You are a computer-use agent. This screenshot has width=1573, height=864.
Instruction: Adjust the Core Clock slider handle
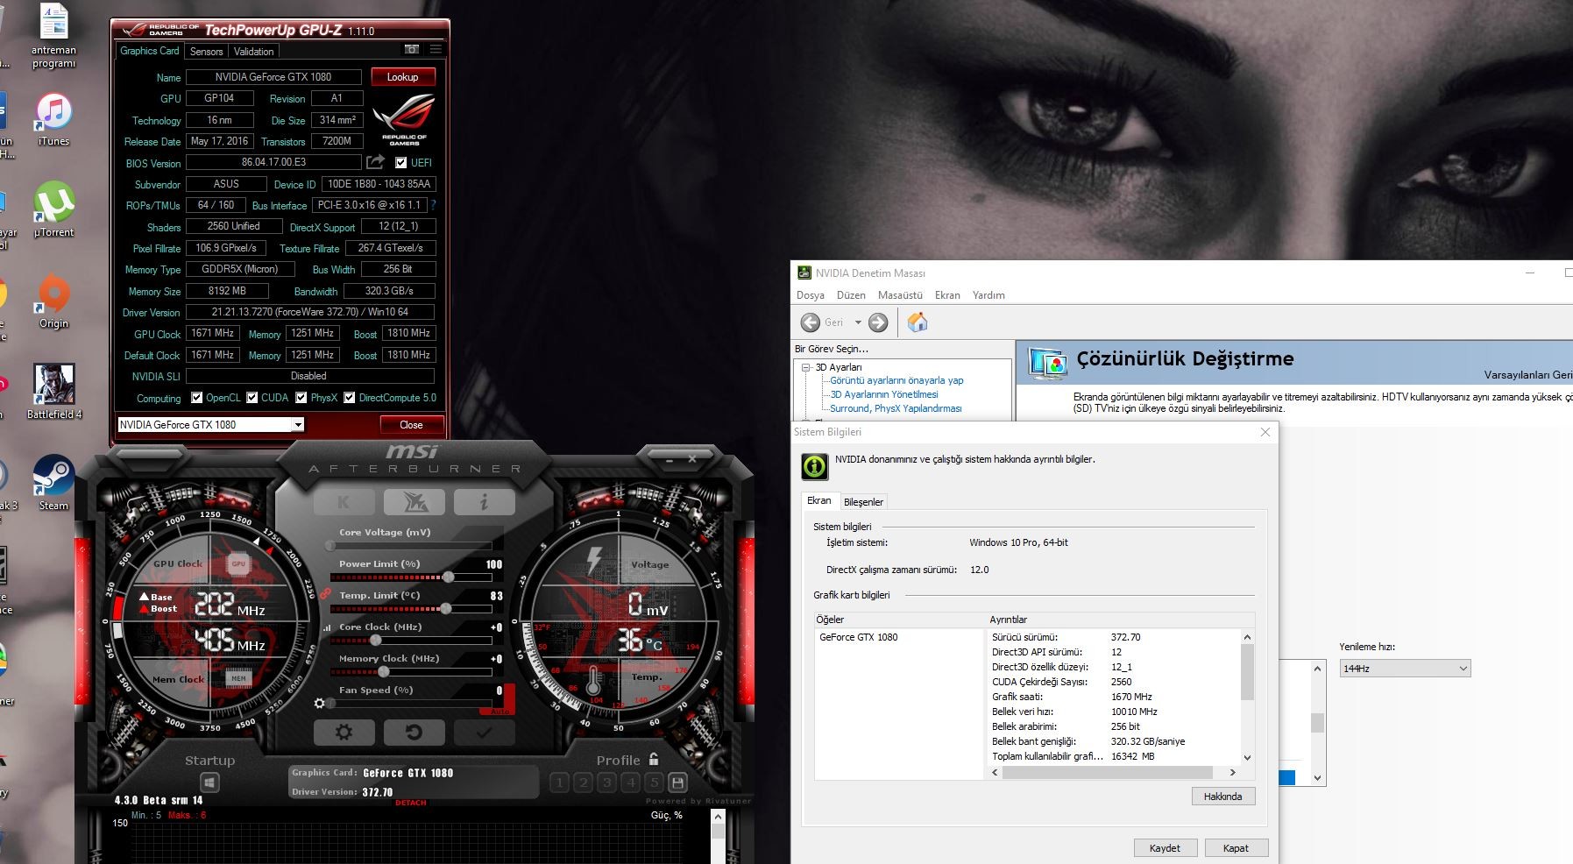pos(376,641)
